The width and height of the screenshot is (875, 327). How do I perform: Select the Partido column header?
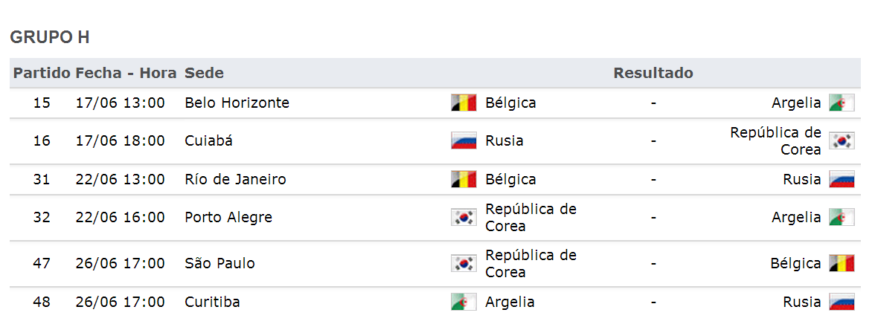click(42, 73)
